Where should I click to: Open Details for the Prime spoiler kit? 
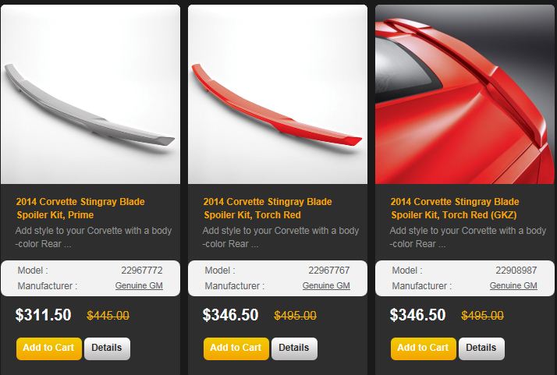(x=107, y=348)
